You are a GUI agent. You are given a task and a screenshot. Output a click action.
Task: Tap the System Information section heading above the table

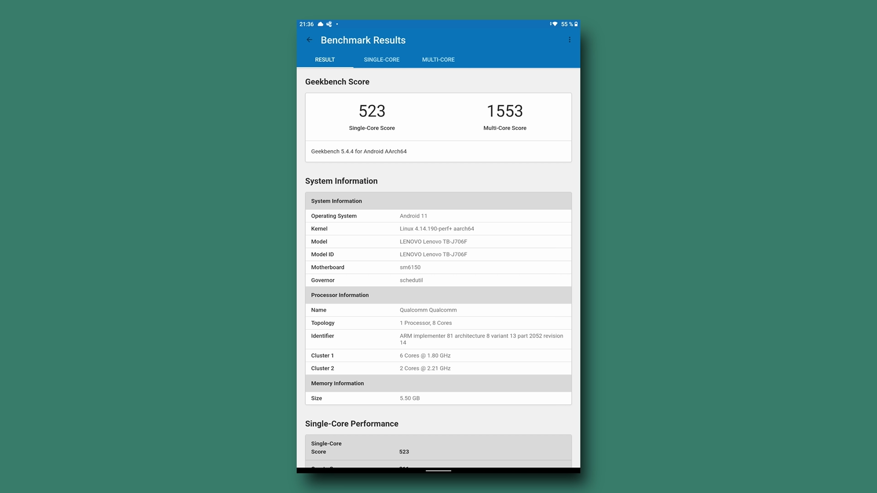pyautogui.click(x=341, y=181)
